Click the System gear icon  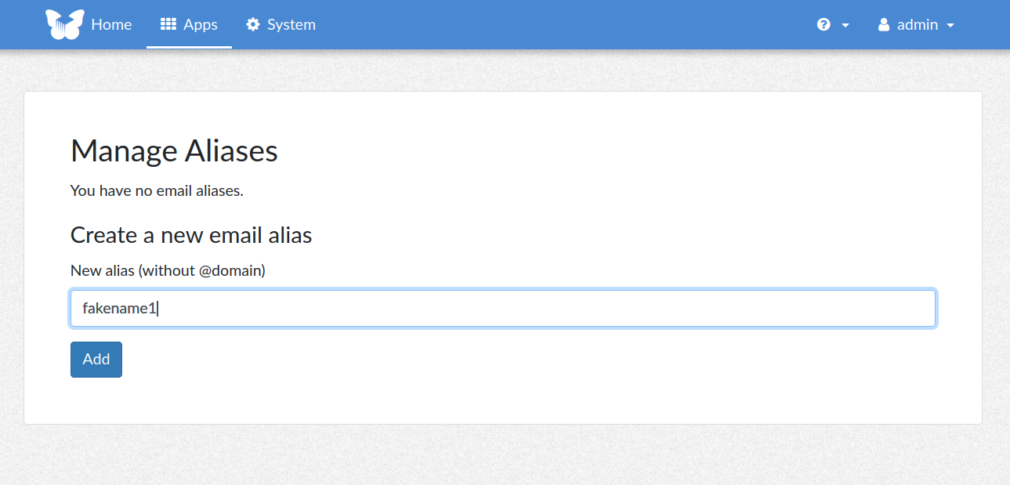pyautogui.click(x=253, y=24)
